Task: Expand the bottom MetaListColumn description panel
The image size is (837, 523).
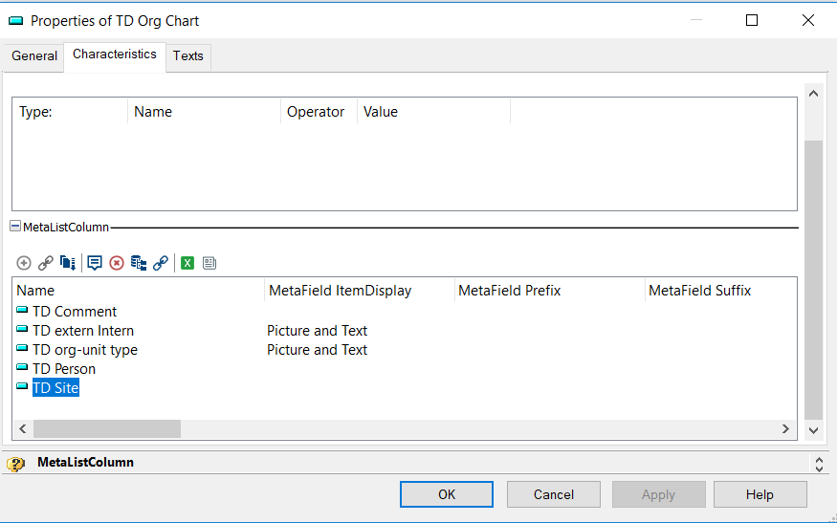Action: [x=819, y=464]
